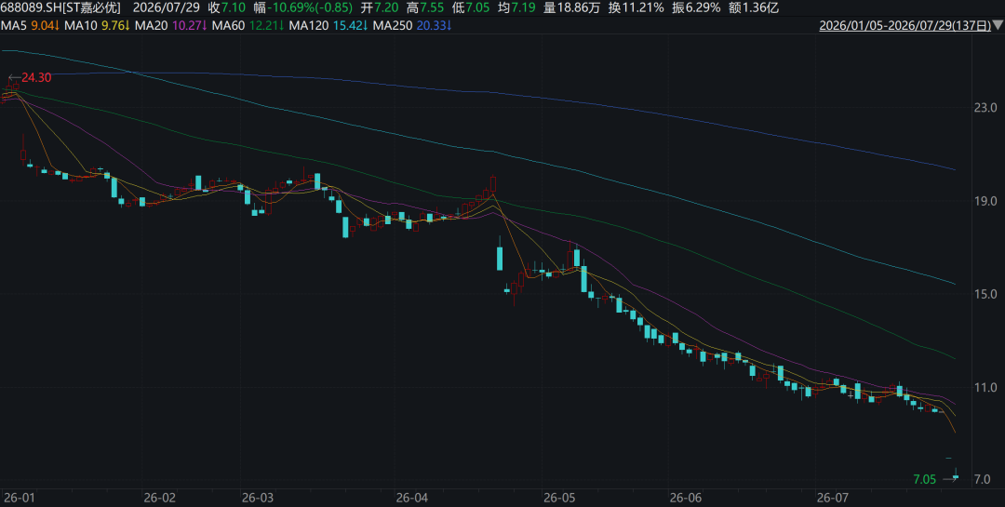Click the 26-05 time axis label
The height and width of the screenshot is (507, 1005).
[559, 498]
